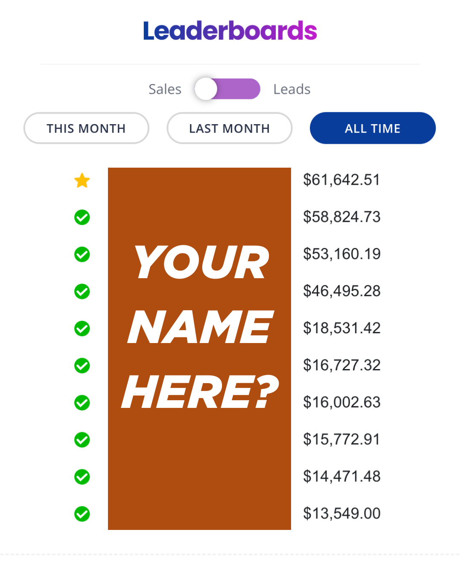Click the top amount $61,642.51
The width and height of the screenshot is (461, 576).
click(x=341, y=180)
